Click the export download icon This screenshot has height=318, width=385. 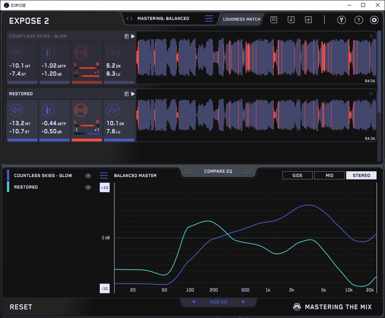[x=291, y=20]
